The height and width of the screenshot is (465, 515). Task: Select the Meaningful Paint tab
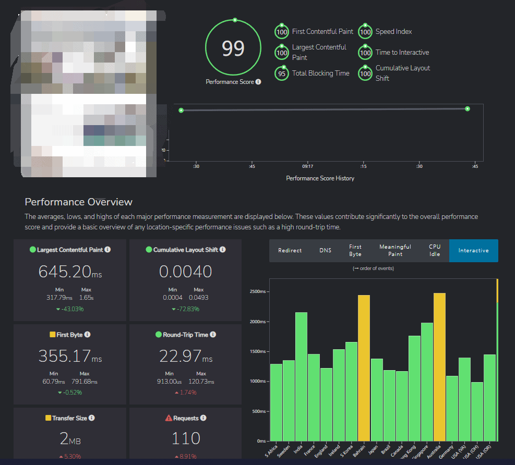coord(395,251)
